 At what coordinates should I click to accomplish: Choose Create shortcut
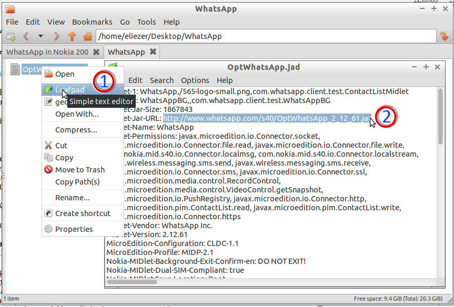pos(83,213)
